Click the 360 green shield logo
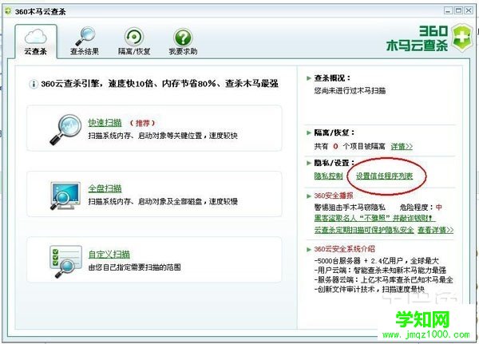This screenshot has width=479, height=344. (x=462, y=38)
